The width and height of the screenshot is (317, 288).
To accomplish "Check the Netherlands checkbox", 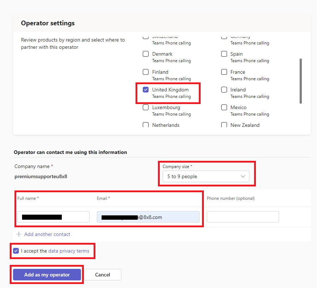I will [146, 125].
